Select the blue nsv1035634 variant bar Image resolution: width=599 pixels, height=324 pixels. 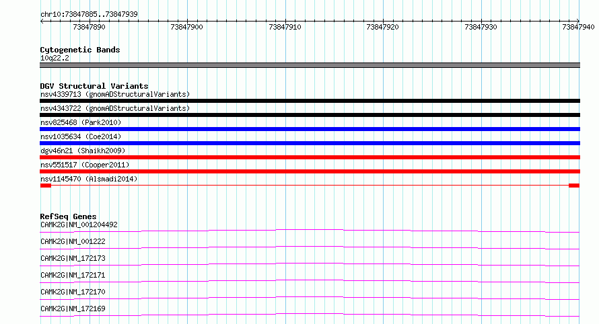[x=310, y=143]
